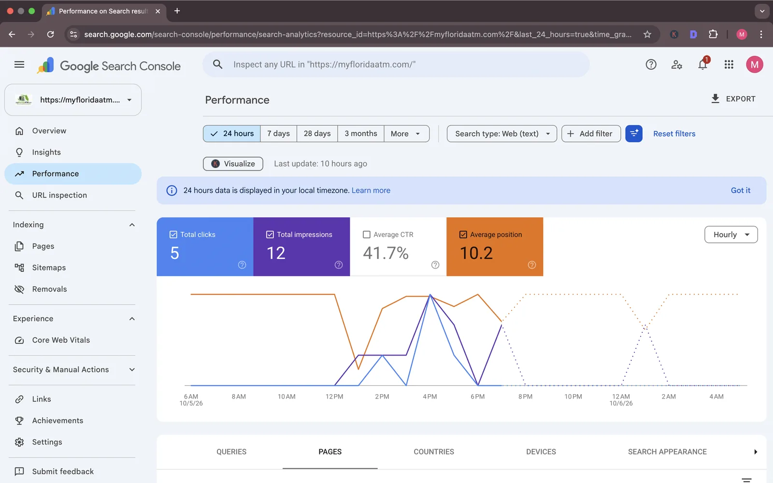
Task: Open users and permissions settings icon
Action: [677, 65]
